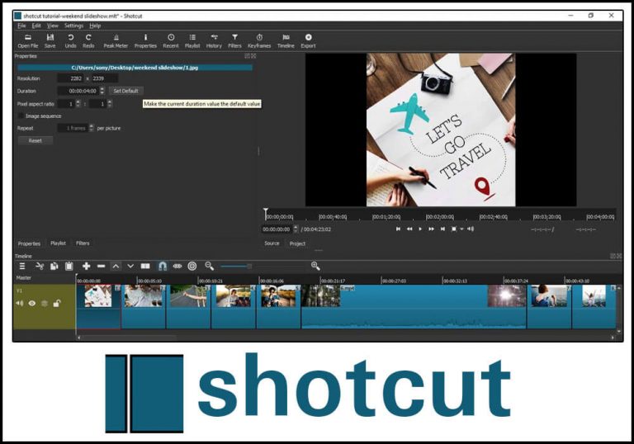Select the Project player tab
Screen dimensions: 634x444
(297, 243)
